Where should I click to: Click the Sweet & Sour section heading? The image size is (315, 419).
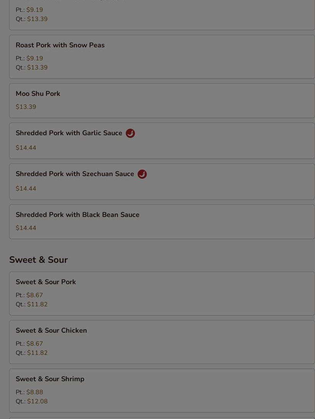click(x=39, y=260)
